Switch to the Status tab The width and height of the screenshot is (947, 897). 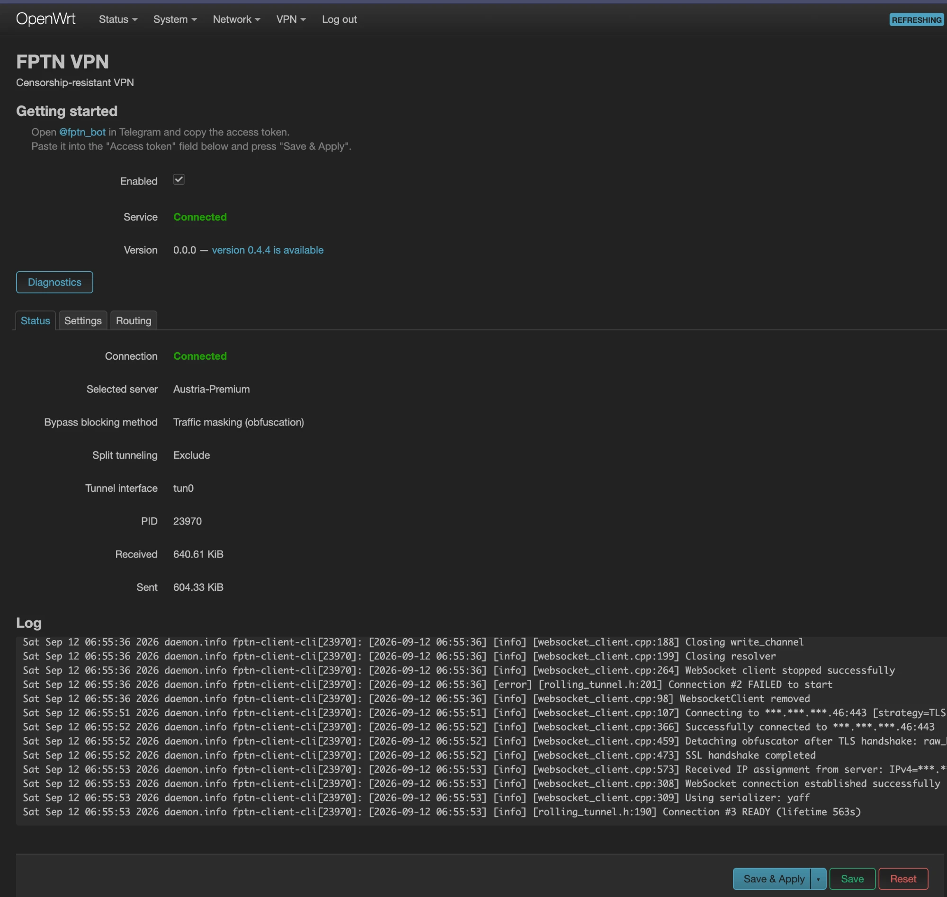(36, 320)
